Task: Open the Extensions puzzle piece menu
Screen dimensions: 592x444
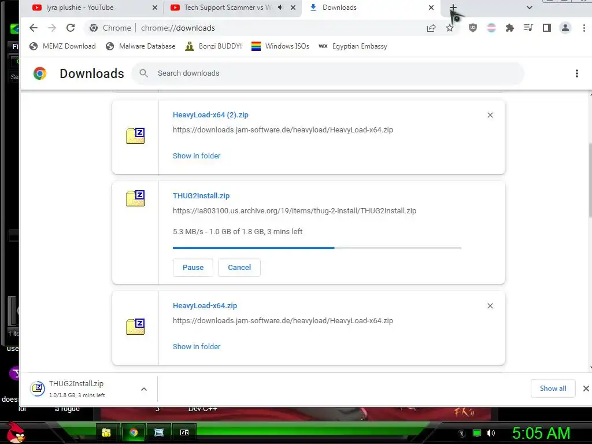Action: 510,28
